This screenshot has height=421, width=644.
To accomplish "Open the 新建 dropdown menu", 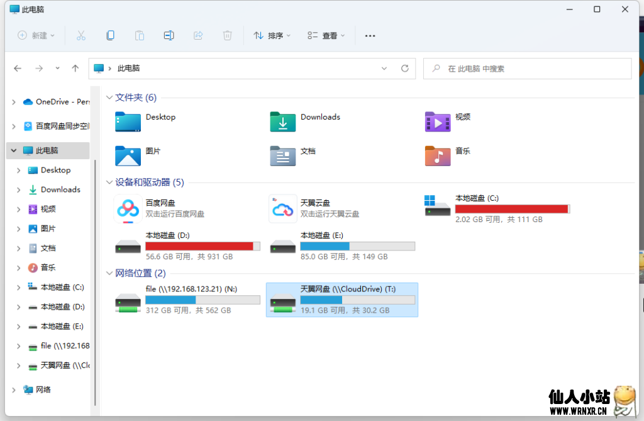I will pos(36,36).
